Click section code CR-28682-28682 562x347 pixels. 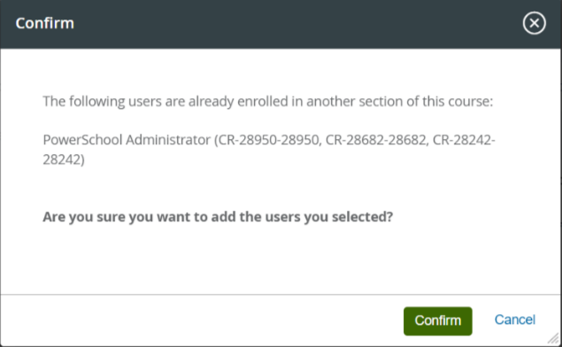point(376,140)
